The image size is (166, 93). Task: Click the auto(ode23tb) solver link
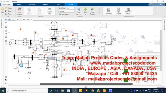(161, 87)
